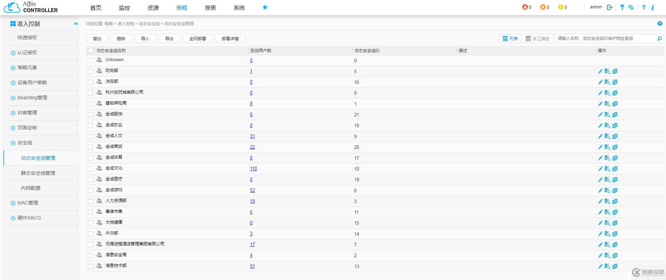Viewport: 666px width, 280px height.
Task: Click the view-details icon for 金诚商贸 row
Action: coord(608,147)
